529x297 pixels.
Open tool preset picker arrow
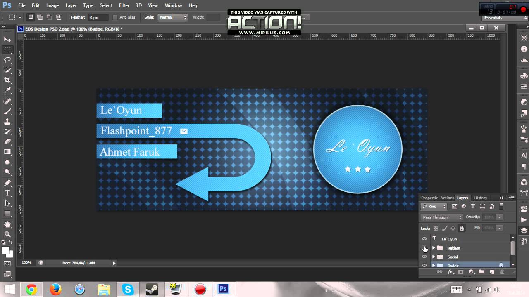point(19,18)
